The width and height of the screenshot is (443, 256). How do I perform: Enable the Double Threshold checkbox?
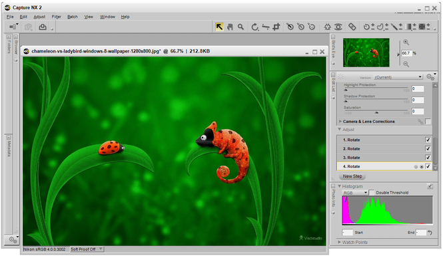tap(372, 193)
